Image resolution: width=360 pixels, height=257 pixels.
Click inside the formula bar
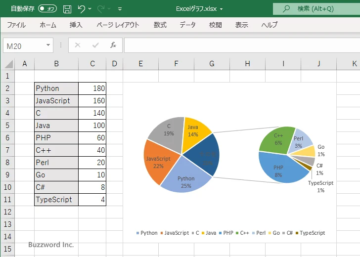point(242,45)
